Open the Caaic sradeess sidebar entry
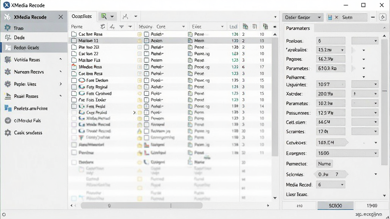 click(34, 133)
